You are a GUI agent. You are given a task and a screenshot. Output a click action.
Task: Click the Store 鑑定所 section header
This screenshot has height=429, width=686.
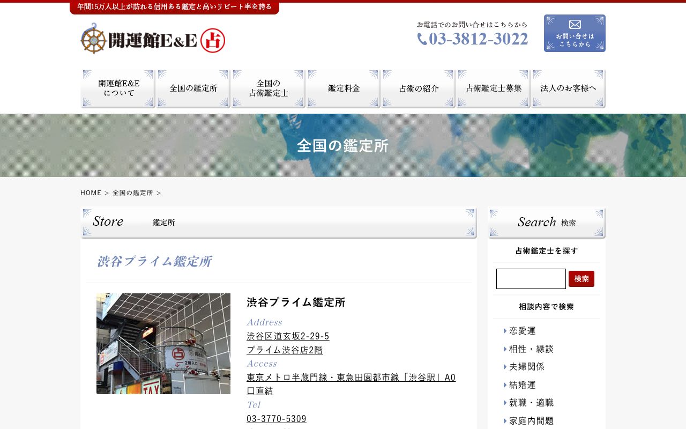click(279, 223)
